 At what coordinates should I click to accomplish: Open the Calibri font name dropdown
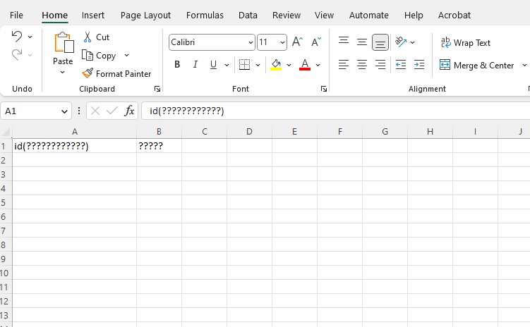click(251, 43)
